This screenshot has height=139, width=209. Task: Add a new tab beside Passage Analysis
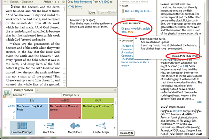(38, 90)
